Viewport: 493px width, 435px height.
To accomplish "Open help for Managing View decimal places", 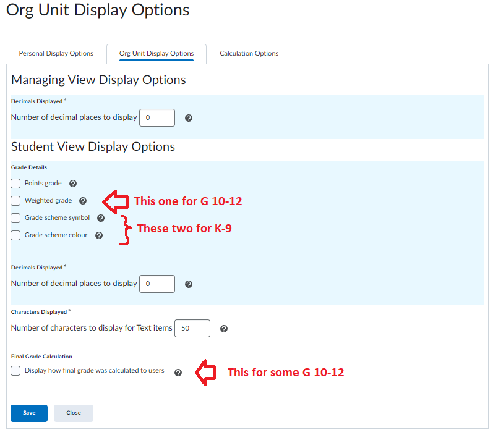I will 188,118.
